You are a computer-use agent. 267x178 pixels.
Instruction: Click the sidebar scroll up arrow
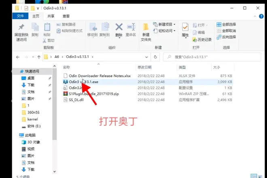[x=55, y=66]
